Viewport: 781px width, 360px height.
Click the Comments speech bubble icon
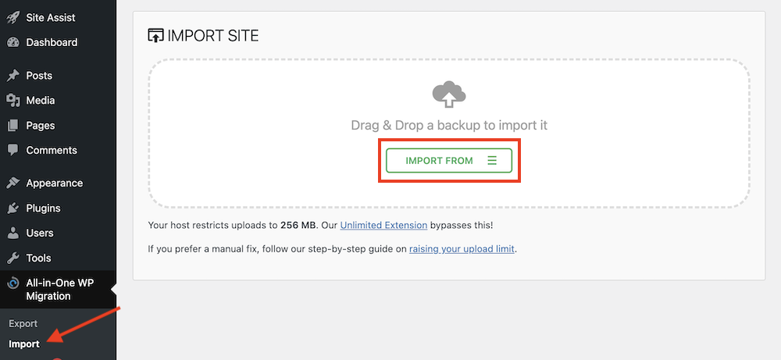[13, 151]
